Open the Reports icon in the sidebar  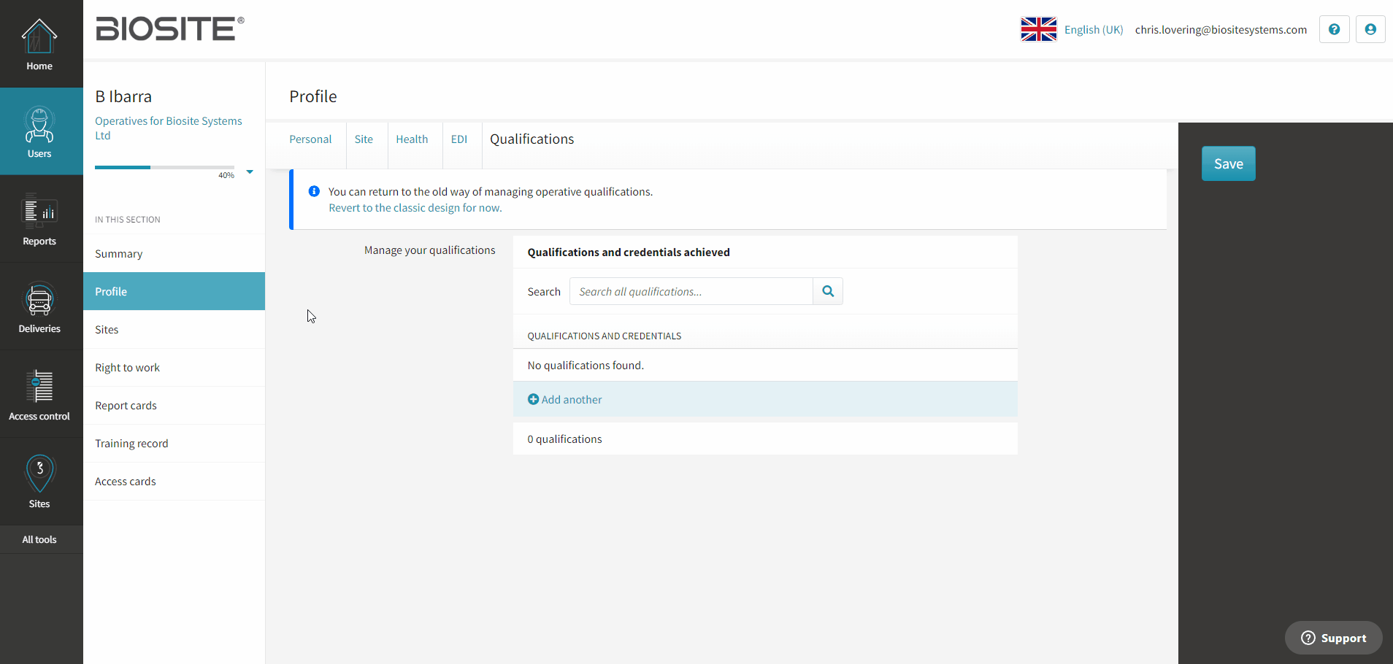(39, 212)
